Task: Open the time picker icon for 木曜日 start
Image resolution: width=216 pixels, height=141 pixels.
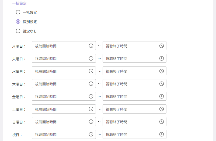Action: (91, 84)
